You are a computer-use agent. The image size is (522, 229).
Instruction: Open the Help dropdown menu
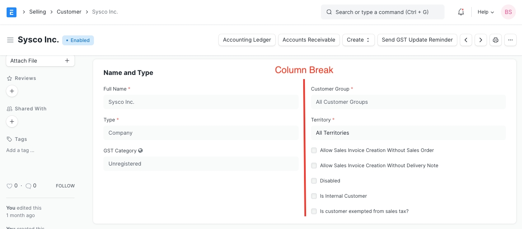click(485, 12)
